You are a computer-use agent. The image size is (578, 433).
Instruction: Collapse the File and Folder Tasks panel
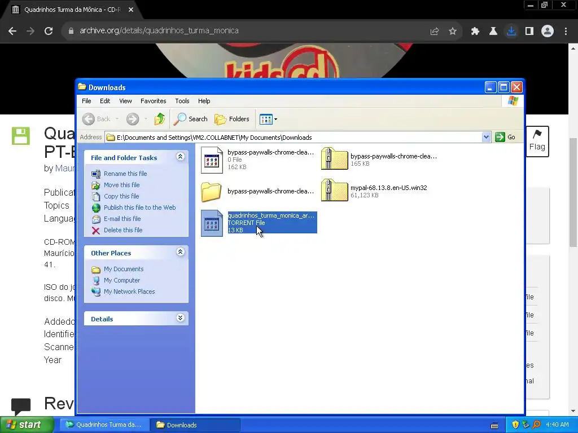[x=180, y=157]
